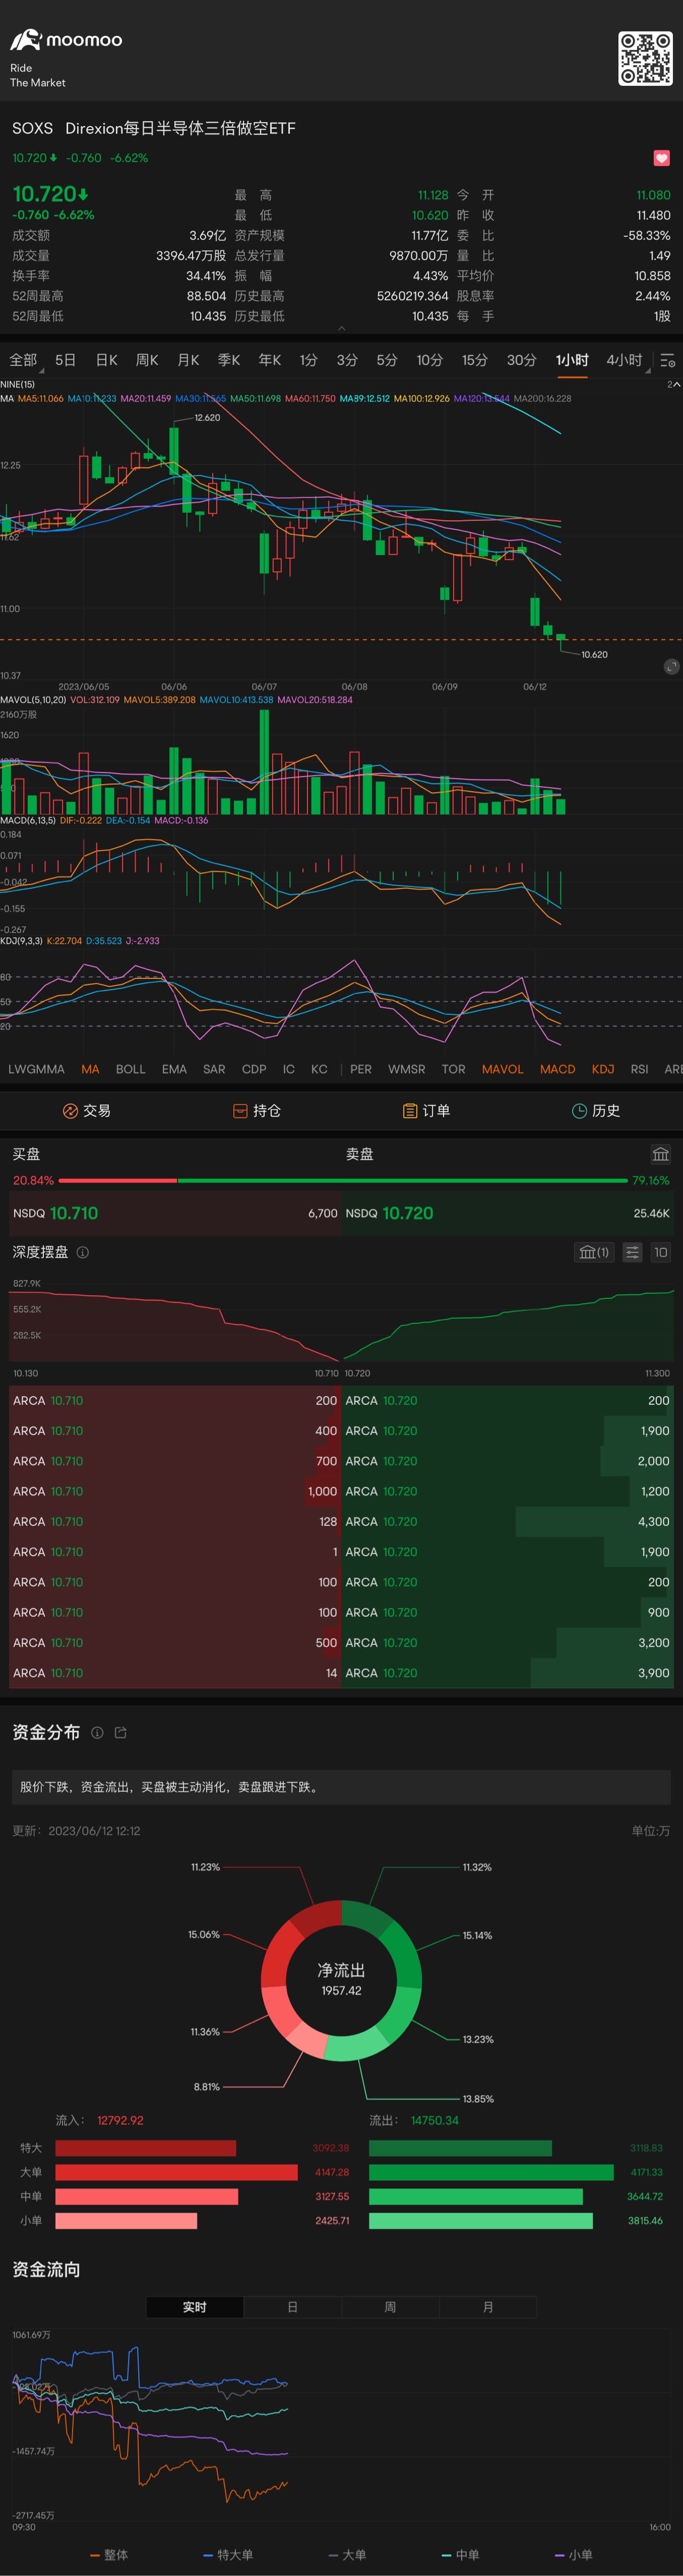
Task: Change depth level count 10
Action: pos(660,1252)
